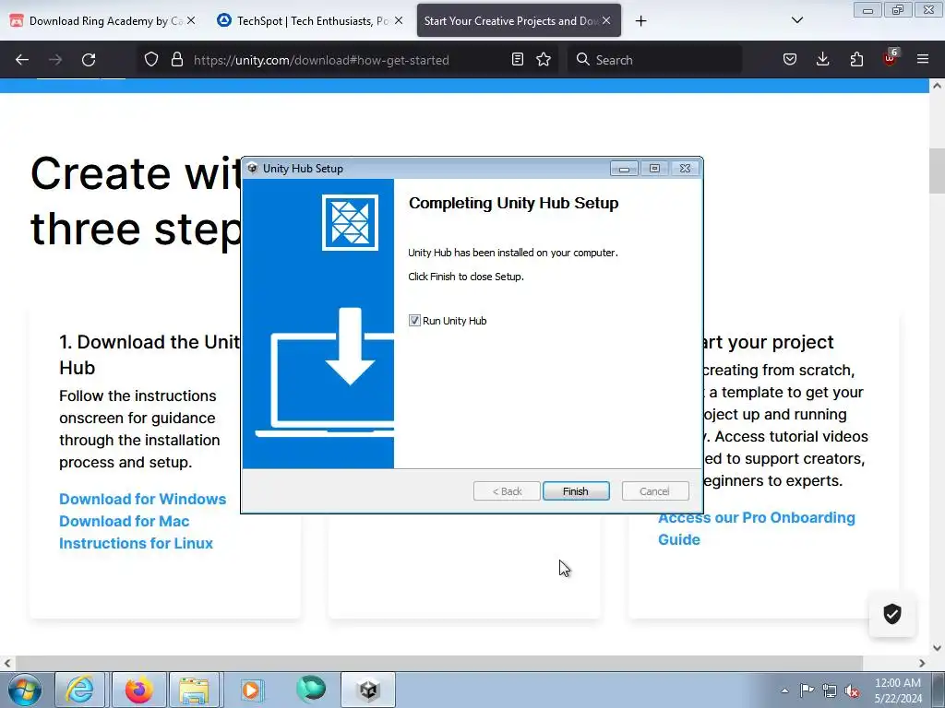Image resolution: width=945 pixels, height=708 pixels.
Task: Click the muted volume tray icon
Action: coord(852,690)
